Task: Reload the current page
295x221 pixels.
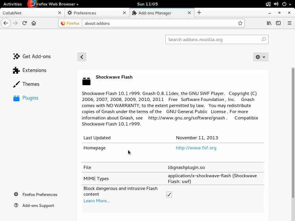Action: click(x=24, y=23)
